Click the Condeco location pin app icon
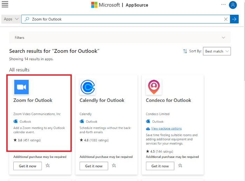 154,87
